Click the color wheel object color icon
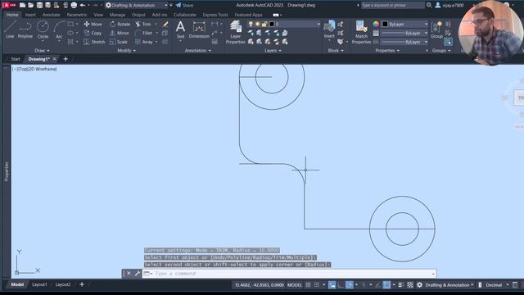 377,24
